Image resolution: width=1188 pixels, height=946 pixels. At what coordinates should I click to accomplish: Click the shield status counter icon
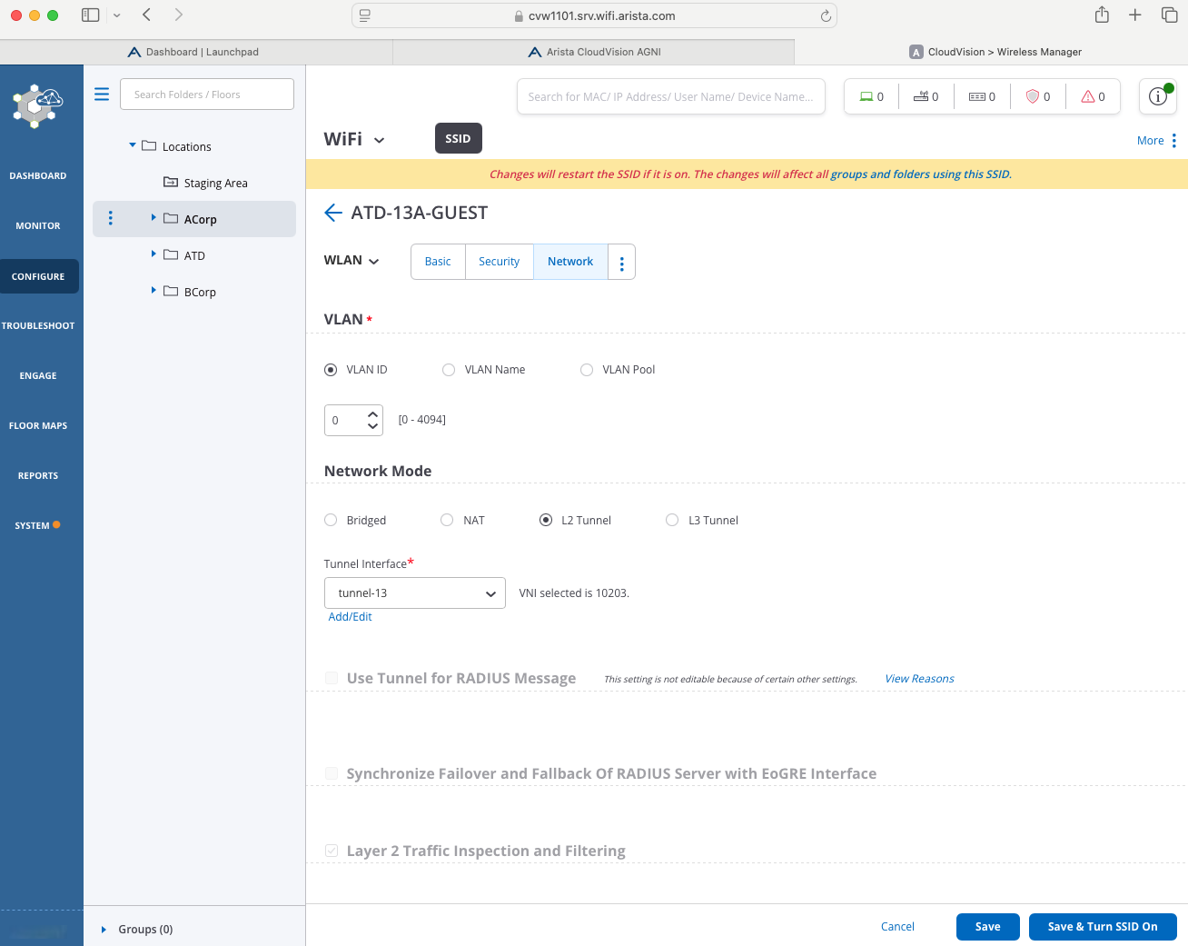pyautogui.click(x=1032, y=96)
